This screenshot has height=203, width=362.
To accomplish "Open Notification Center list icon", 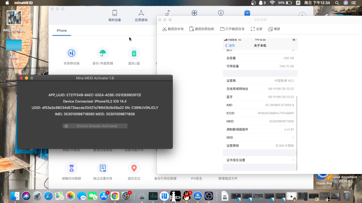I will 354,3.
